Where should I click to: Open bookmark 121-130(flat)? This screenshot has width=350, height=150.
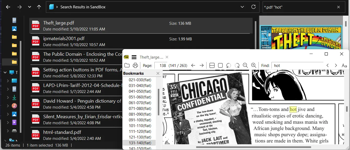point(140,137)
